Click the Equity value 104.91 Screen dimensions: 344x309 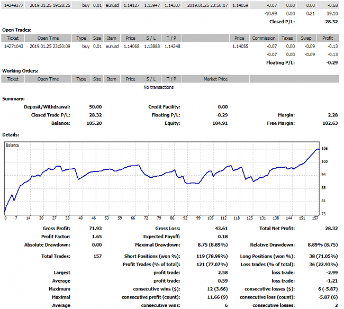point(220,123)
